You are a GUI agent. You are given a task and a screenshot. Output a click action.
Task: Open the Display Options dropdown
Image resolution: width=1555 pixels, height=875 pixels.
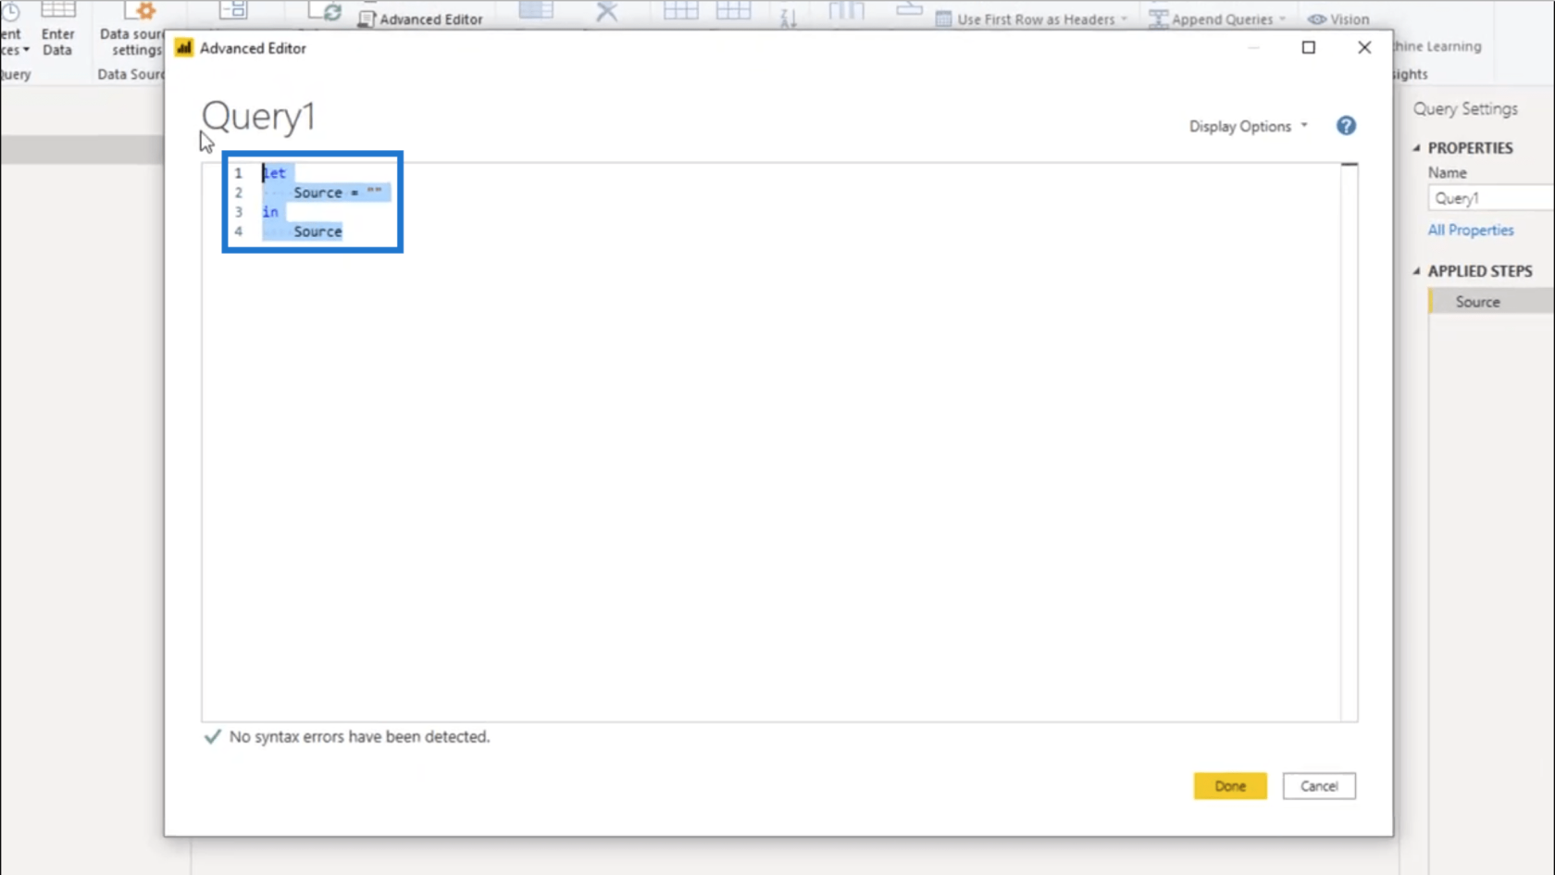(1248, 126)
